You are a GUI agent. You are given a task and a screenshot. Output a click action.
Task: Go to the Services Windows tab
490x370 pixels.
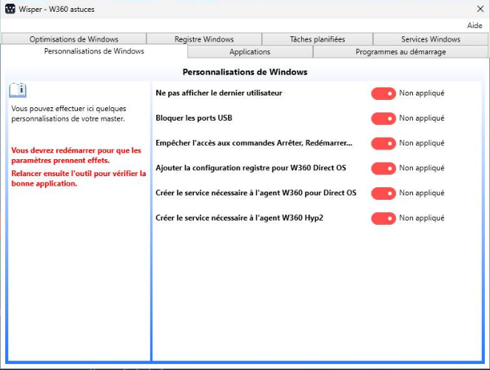[431, 39]
